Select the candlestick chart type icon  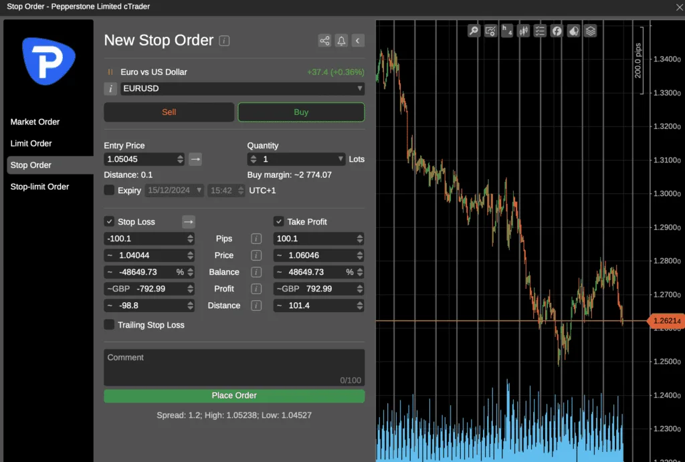524,30
